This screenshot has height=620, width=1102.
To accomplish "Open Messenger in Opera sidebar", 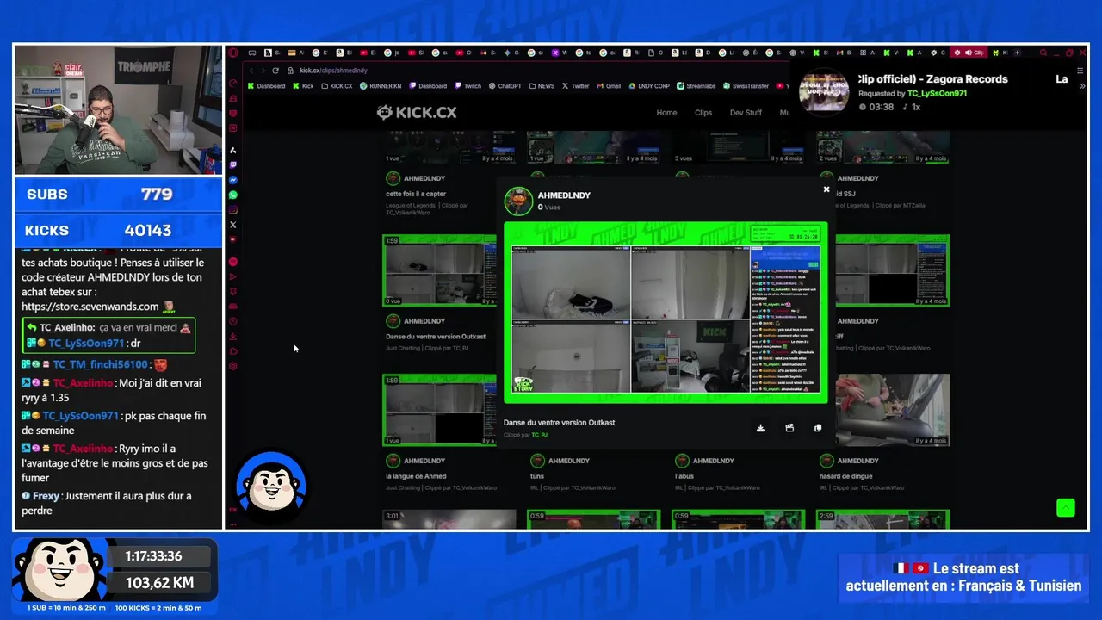I will (x=233, y=180).
